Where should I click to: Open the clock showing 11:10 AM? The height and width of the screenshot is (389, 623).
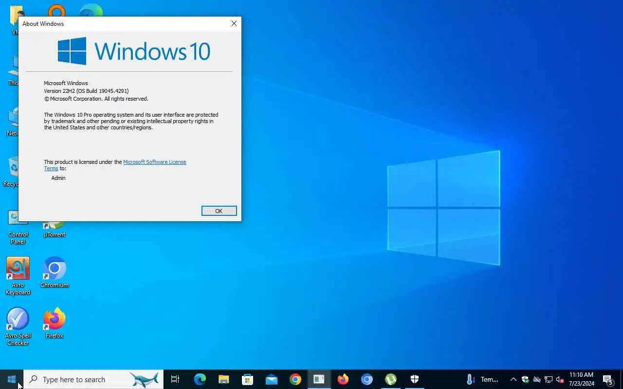(x=582, y=379)
